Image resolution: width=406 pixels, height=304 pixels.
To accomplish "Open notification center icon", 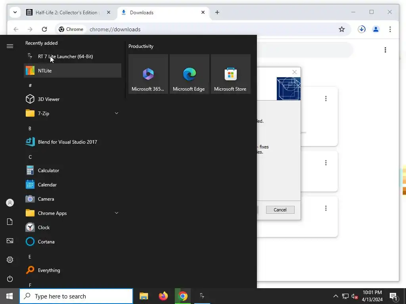I will tap(393, 296).
